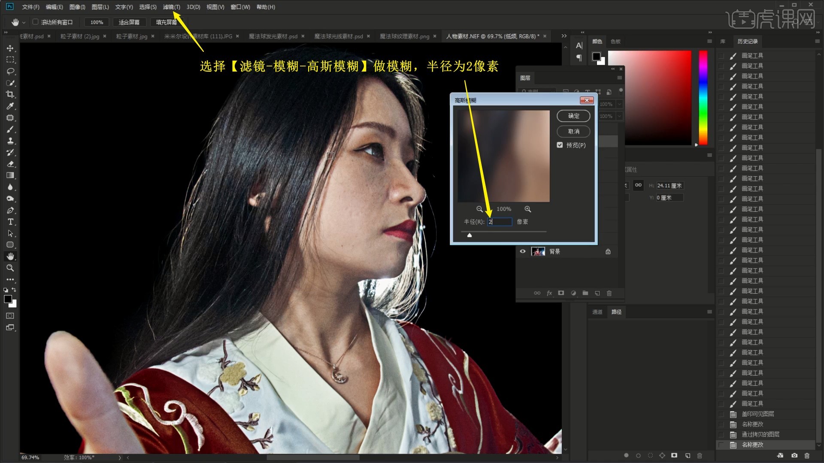824x463 pixels.
Task: Select the Crop tool
Action: point(10,94)
